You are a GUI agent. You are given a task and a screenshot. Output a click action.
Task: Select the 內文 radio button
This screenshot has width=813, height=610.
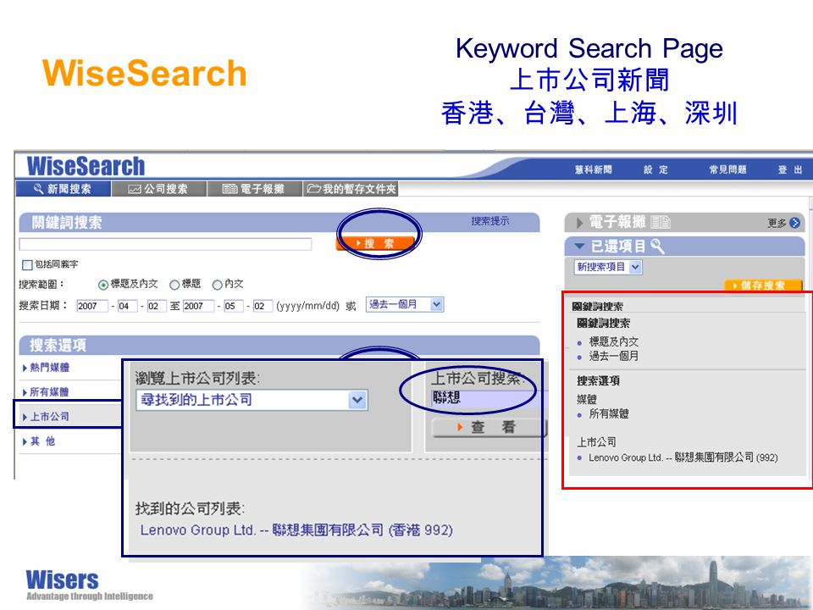coord(218,285)
